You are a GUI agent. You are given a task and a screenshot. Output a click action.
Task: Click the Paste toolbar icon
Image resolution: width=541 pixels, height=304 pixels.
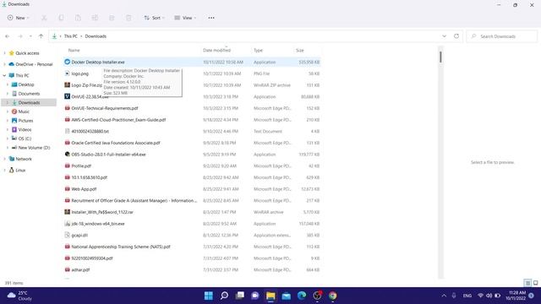[x=78, y=18]
